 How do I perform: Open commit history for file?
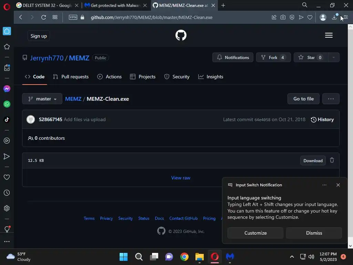322,119
